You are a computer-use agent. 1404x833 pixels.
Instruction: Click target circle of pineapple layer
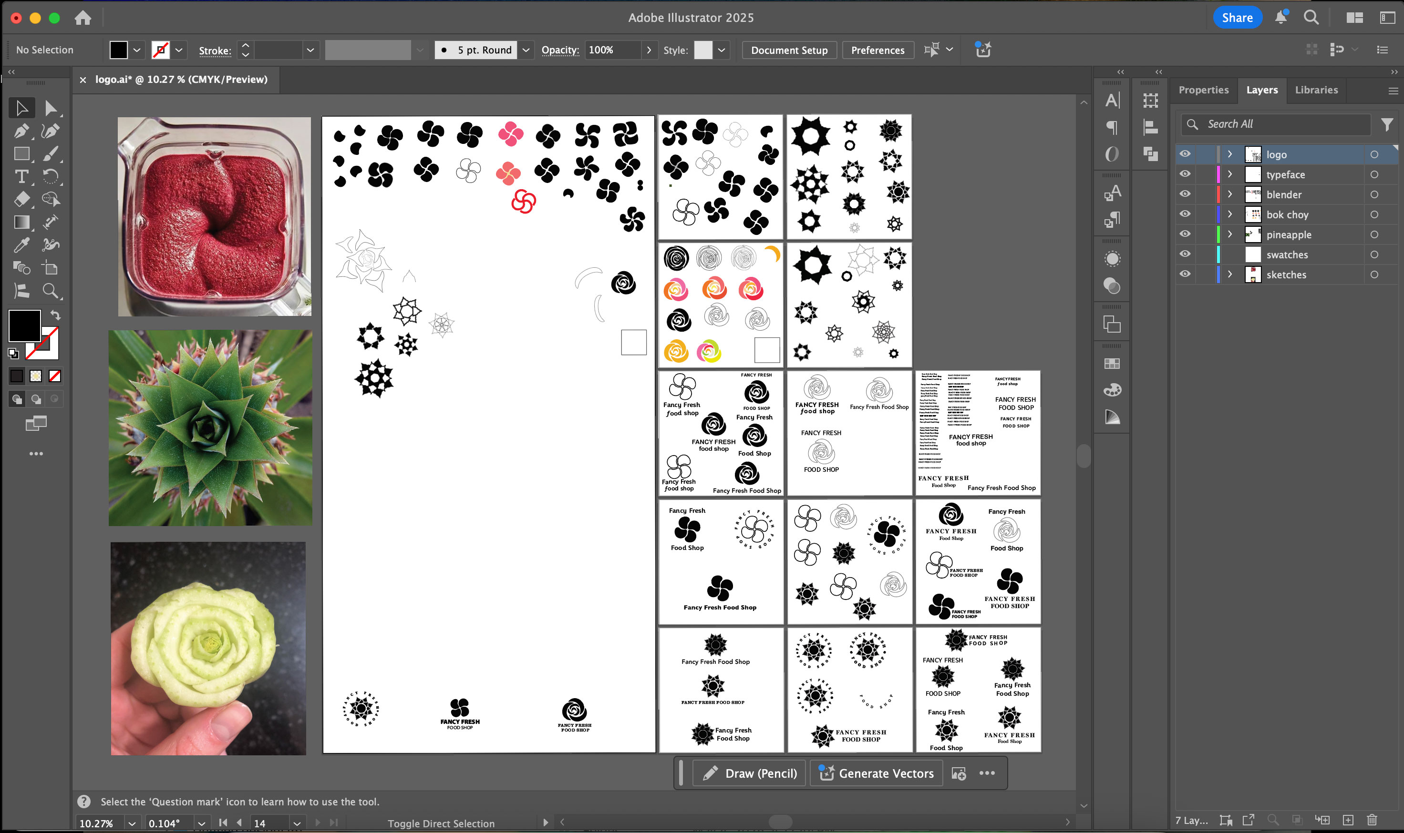coord(1374,234)
